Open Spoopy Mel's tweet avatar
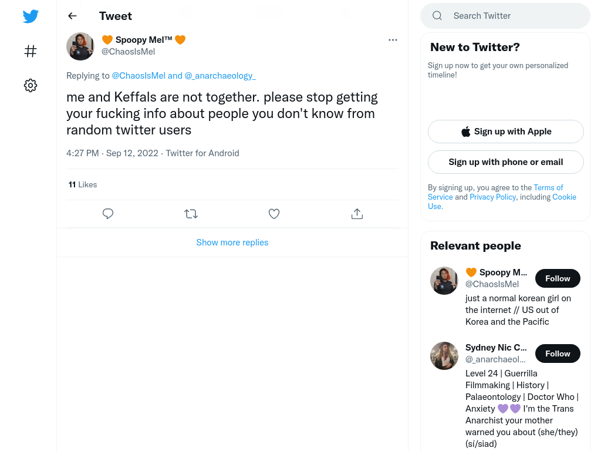The width and height of the screenshot is (601, 451). pyautogui.click(x=80, y=46)
